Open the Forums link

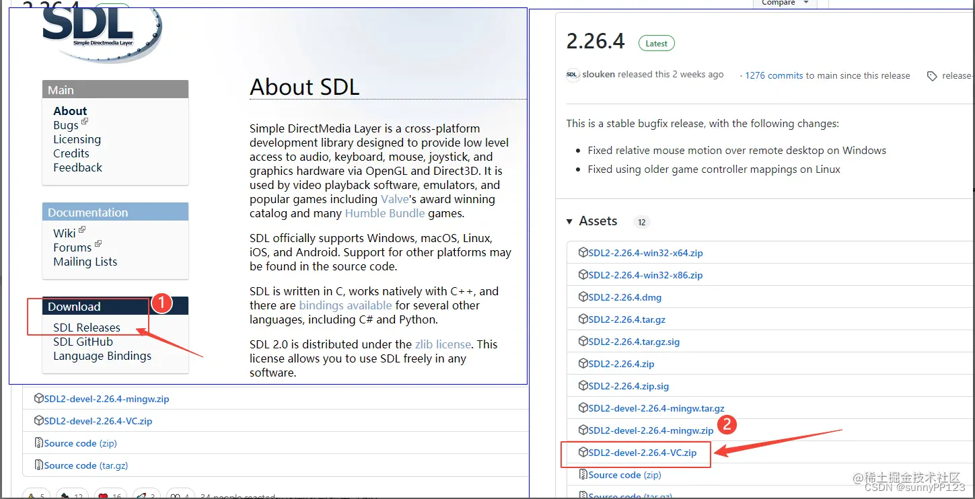[73, 247]
